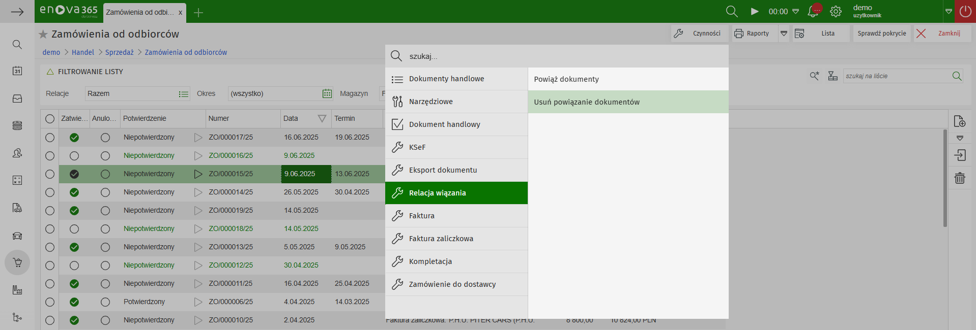Click the trash delete icon
Viewport: 976px width, 330px height.
pos(960,178)
